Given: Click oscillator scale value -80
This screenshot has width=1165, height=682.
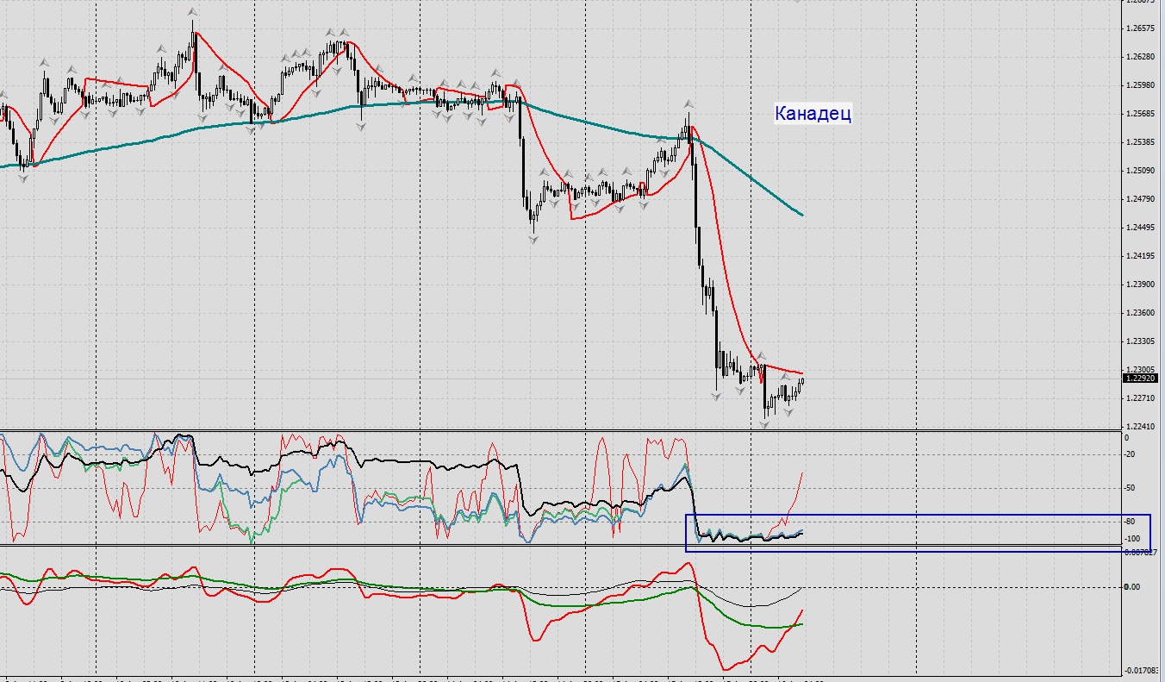Looking at the screenshot, I should tap(1131, 522).
